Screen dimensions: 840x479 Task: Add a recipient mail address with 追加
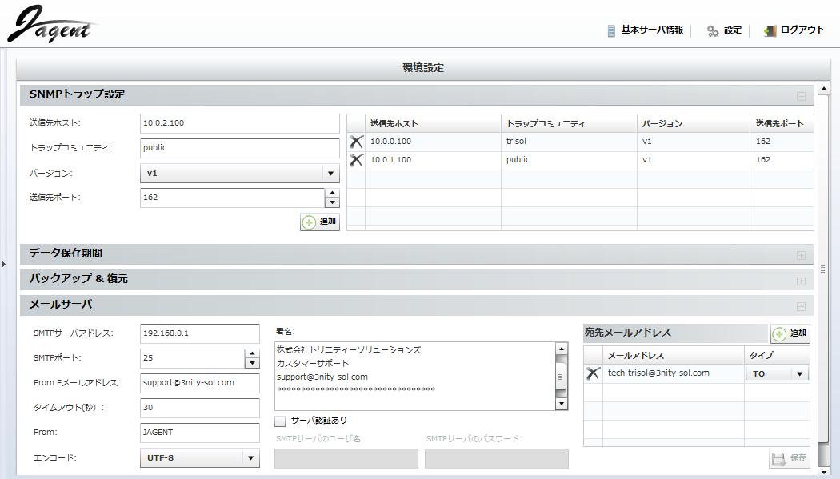790,333
